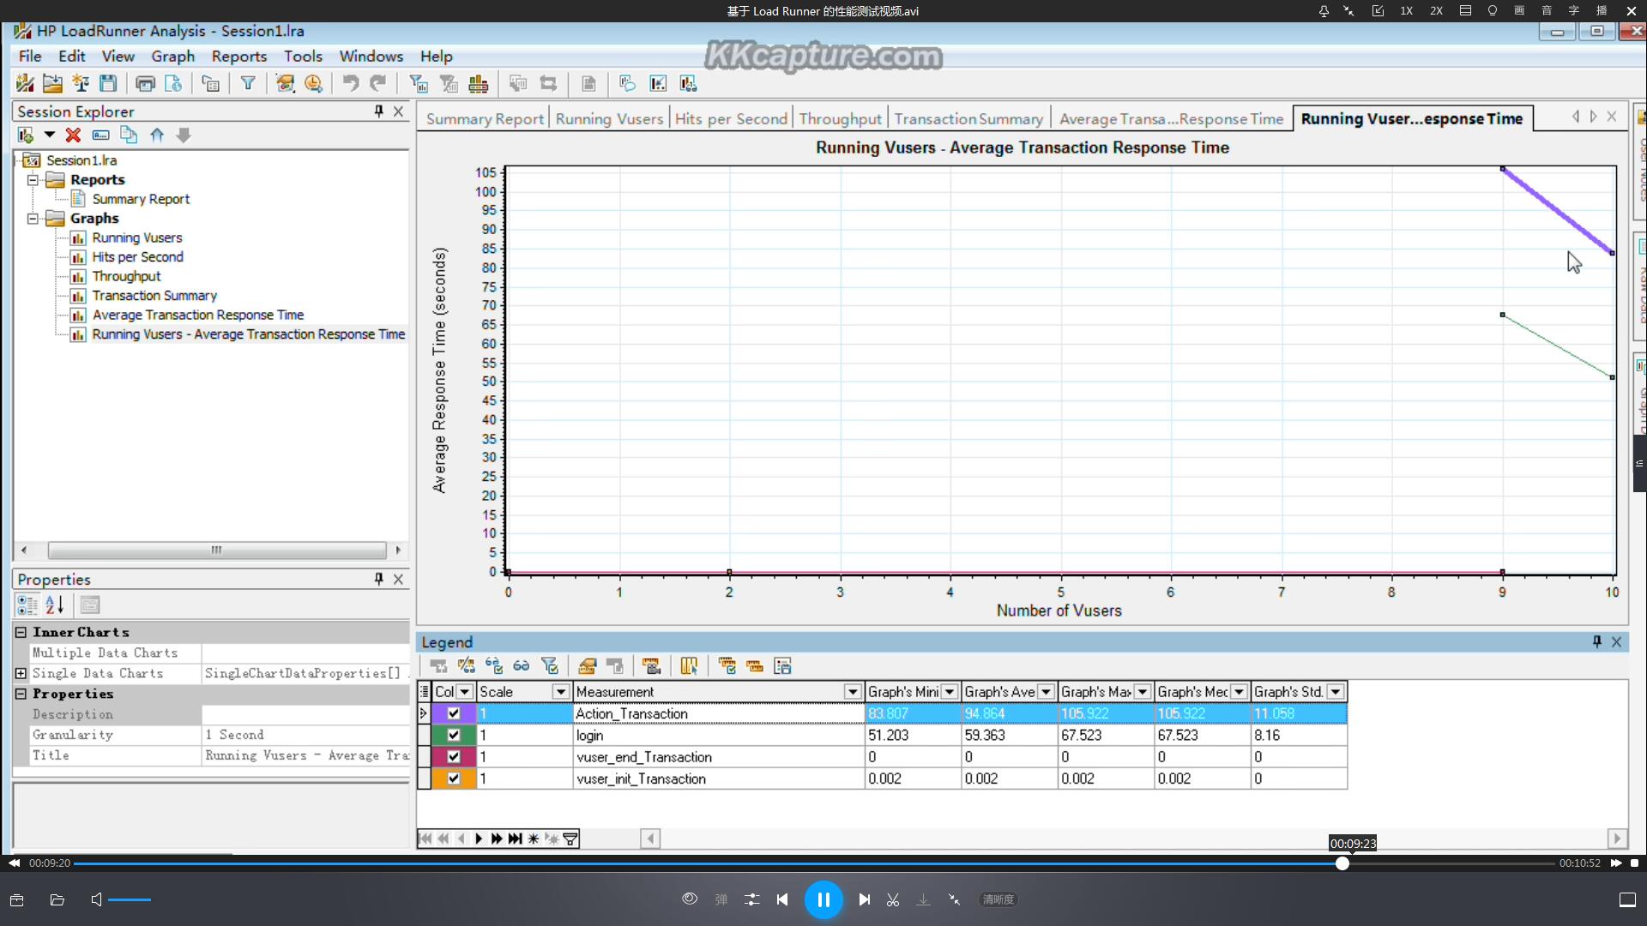1647x926 pixels.
Task: Pin the Session Explorer panel
Action: (x=378, y=111)
